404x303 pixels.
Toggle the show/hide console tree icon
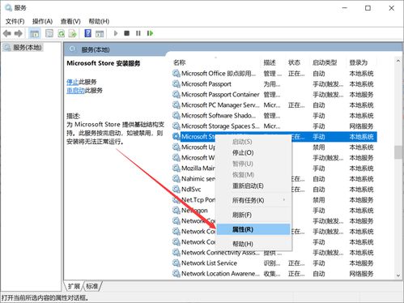tap(35, 33)
